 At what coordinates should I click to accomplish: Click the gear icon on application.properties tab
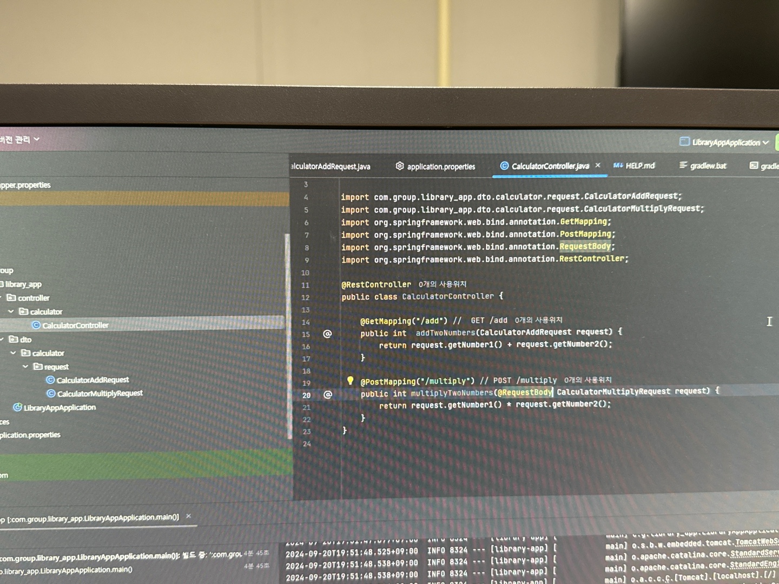[x=400, y=166]
